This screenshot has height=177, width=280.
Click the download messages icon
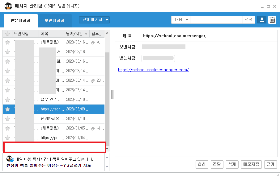262,20
